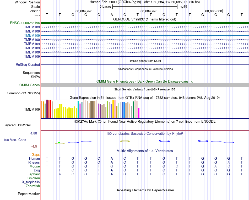Image resolution: width=249 pixels, height=200 pixels.
Task: Select the Zebrafish alignment row label
Action: tap(33, 186)
